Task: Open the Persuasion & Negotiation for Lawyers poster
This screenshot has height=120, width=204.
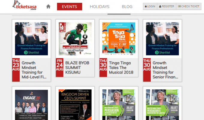Action: pyautogui.click(x=162, y=105)
